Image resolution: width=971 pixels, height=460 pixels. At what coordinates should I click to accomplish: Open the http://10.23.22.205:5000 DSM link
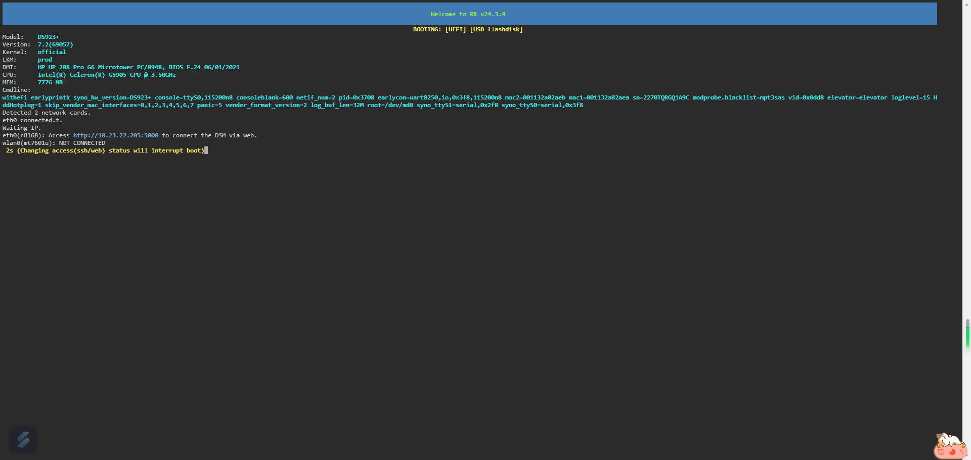point(116,135)
